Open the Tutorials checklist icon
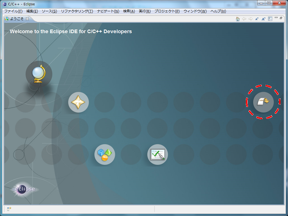The width and height of the screenshot is (288, 216). [158, 154]
